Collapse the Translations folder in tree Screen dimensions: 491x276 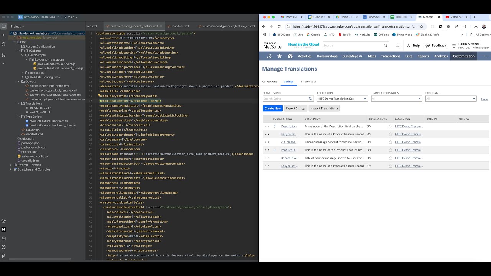coord(18,103)
